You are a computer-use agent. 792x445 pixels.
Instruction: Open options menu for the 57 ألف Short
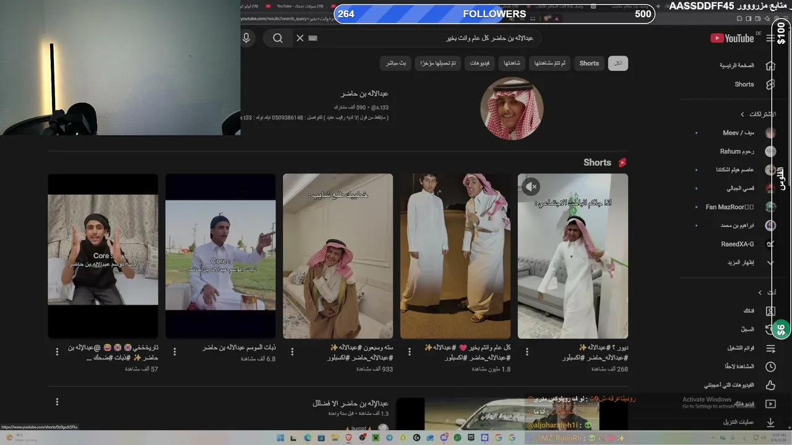(57, 352)
